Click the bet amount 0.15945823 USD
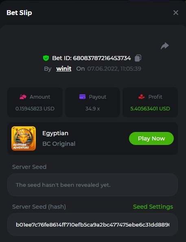186x242 pixels. 35,109
